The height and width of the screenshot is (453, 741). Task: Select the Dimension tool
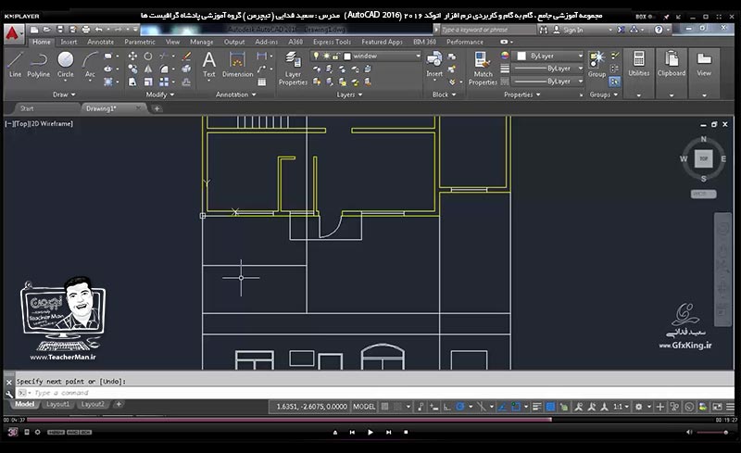pos(237,64)
